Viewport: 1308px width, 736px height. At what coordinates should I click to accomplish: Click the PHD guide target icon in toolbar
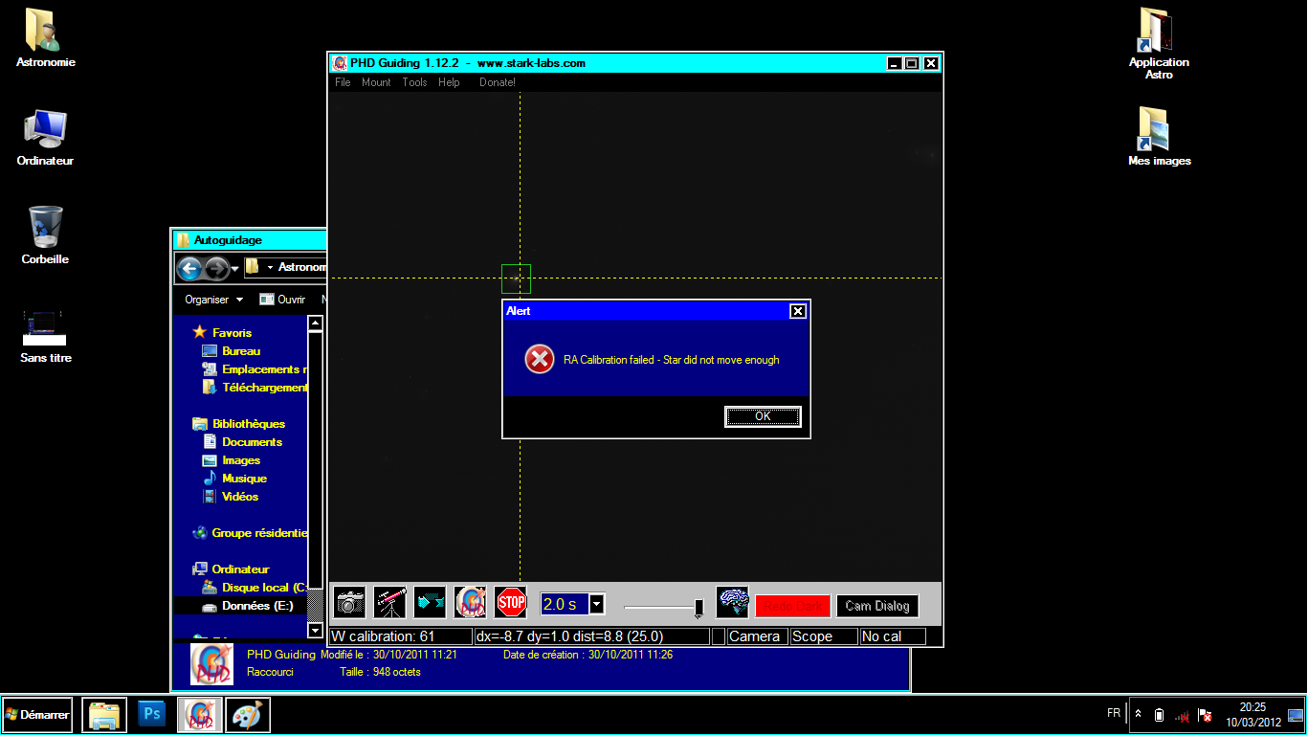click(471, 602)
